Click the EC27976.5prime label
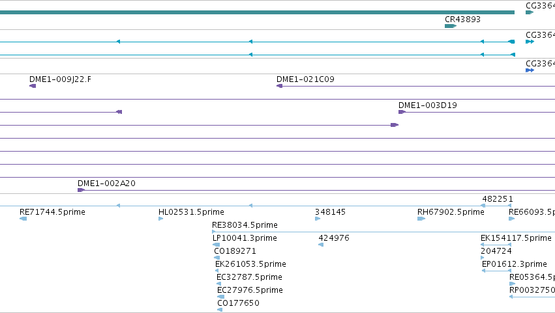Image resolution: width=555 pixels, height=313 pixels. pyautogui.click(x=250, y=290)
